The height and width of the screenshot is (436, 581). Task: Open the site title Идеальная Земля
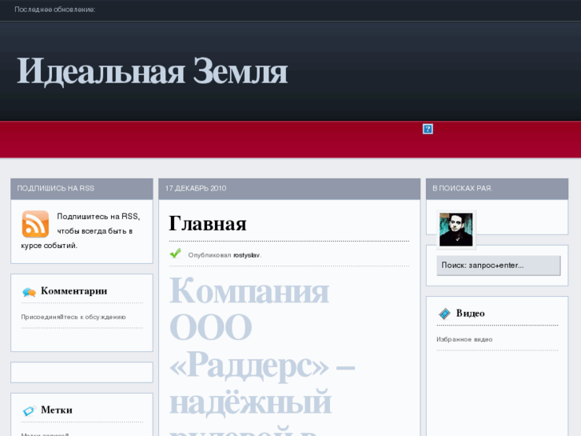pyautogui.click(x=153, y=71)
